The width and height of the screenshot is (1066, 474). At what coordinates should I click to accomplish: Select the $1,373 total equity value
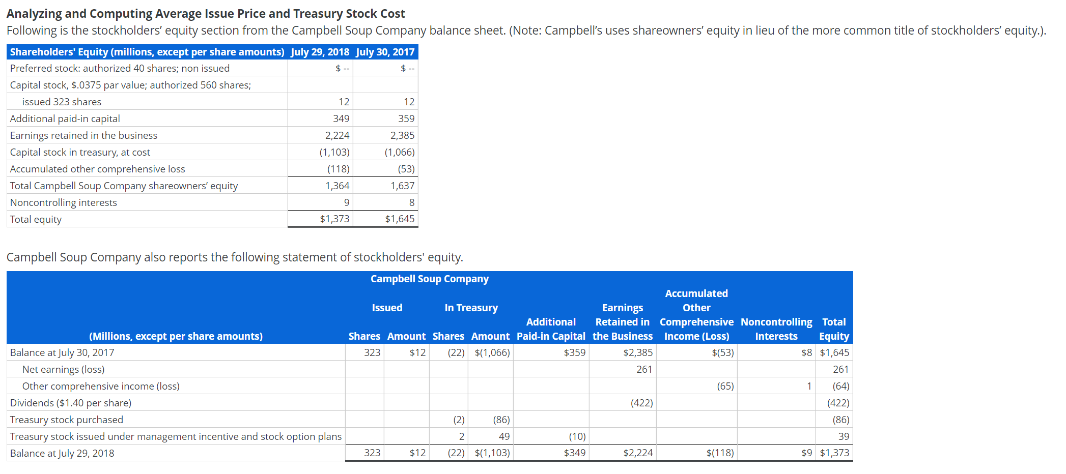334,219
